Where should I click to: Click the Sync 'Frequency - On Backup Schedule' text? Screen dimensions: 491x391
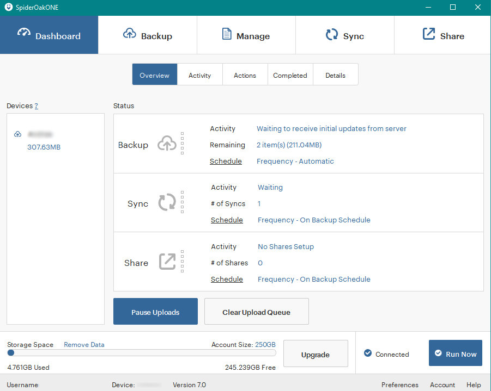click(x=314, y=220)
